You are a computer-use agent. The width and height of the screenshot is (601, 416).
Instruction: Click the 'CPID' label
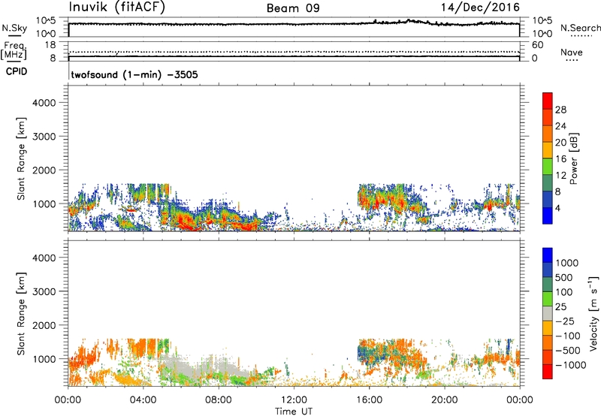click(x=17, y=71)
